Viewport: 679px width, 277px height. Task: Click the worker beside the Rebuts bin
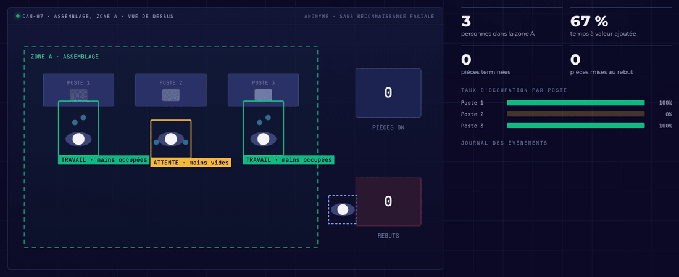(343, 209)
